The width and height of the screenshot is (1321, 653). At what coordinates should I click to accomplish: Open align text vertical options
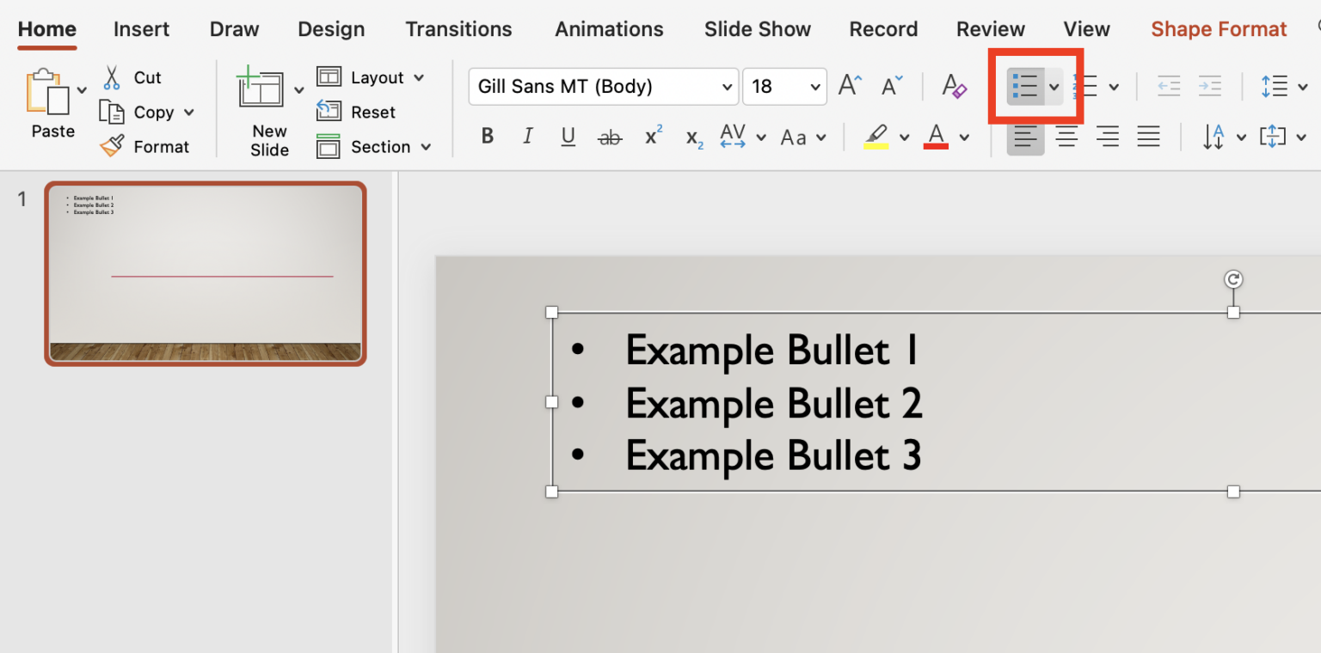click(x=1282, y=137)
